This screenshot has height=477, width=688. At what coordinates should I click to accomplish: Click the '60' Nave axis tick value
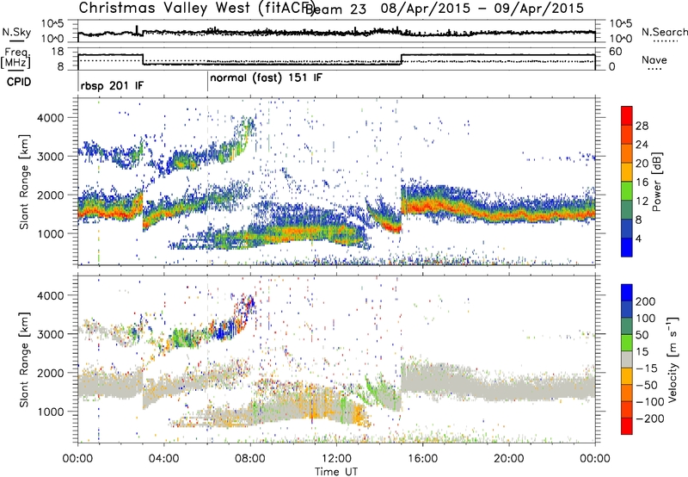pos(616,52)
